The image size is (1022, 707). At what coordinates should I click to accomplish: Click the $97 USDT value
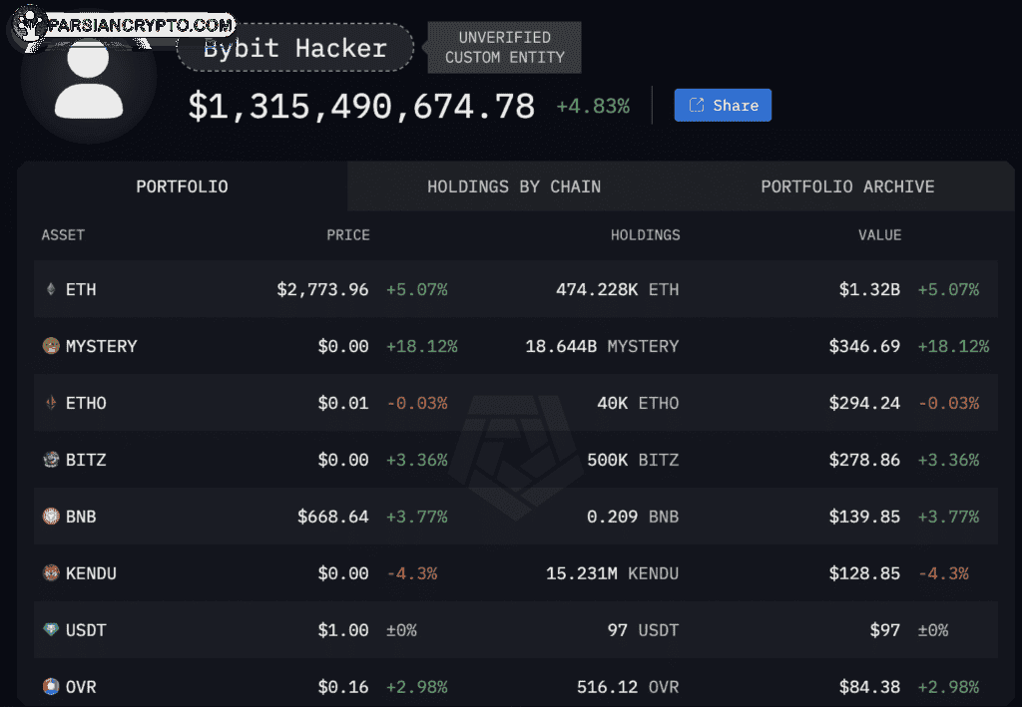885,629
